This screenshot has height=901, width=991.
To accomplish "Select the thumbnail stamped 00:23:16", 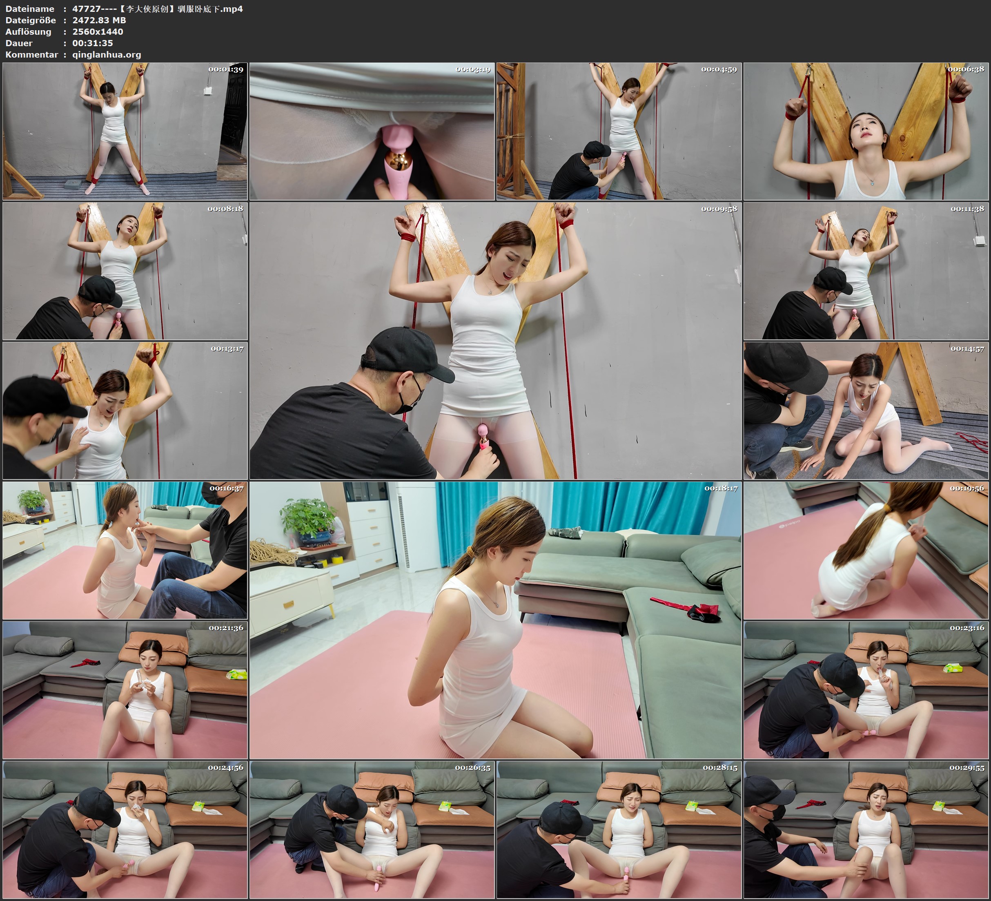I will point(866,690).
